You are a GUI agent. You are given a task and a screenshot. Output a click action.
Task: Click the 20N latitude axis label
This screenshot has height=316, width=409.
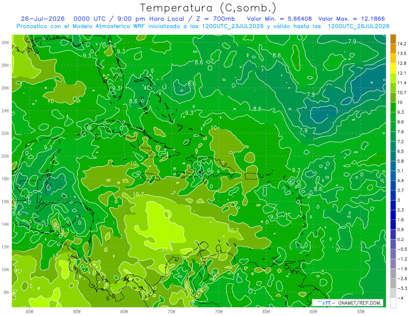(x=6, y=156)
